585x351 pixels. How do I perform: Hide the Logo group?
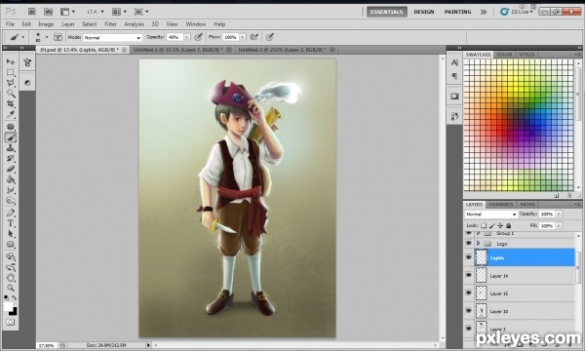pyautogui.click(x=469, y=243)
